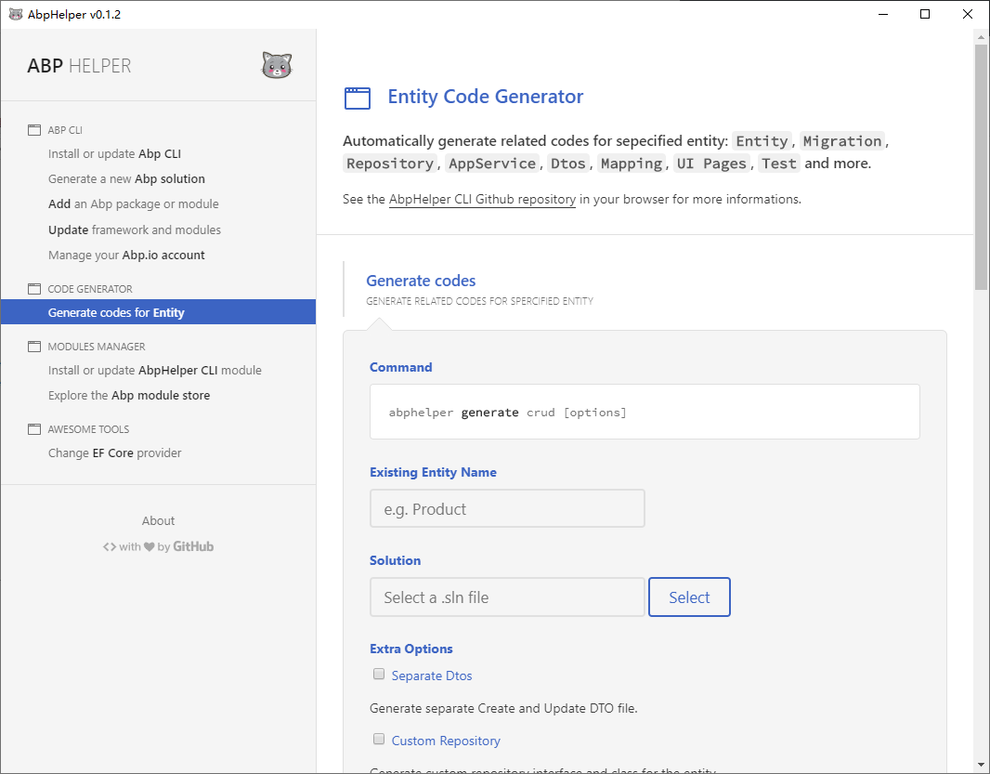Click the Entity Code Generator header icon
990x774 pixels.
click(x=358, y=98)
